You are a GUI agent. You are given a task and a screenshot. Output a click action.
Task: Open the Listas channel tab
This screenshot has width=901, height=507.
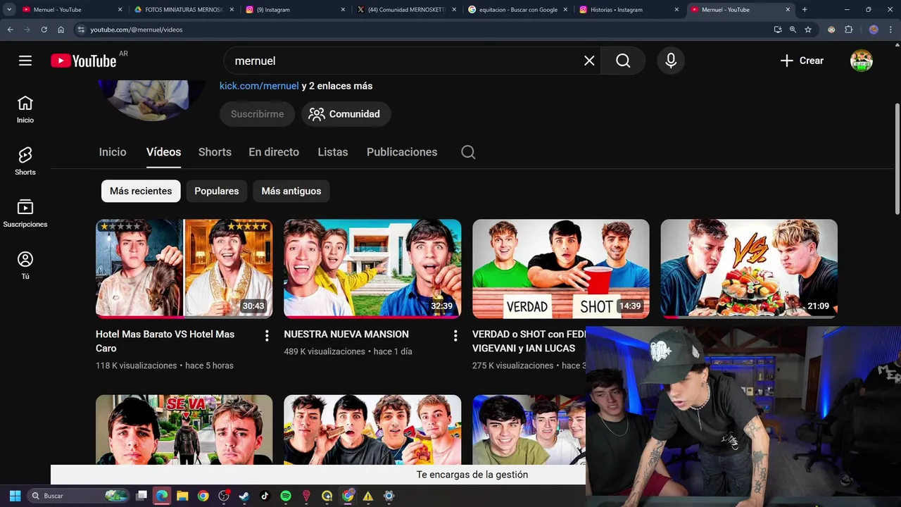pos(332,152)
